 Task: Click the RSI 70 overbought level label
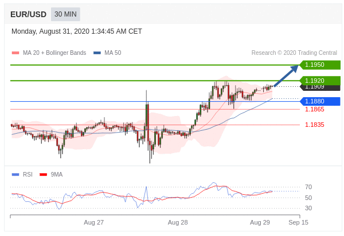[308, 187]
